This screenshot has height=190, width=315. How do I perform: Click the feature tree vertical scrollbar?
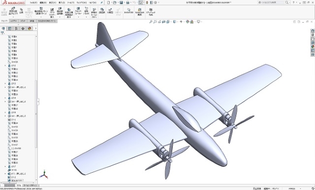click(x=36, y=108)
